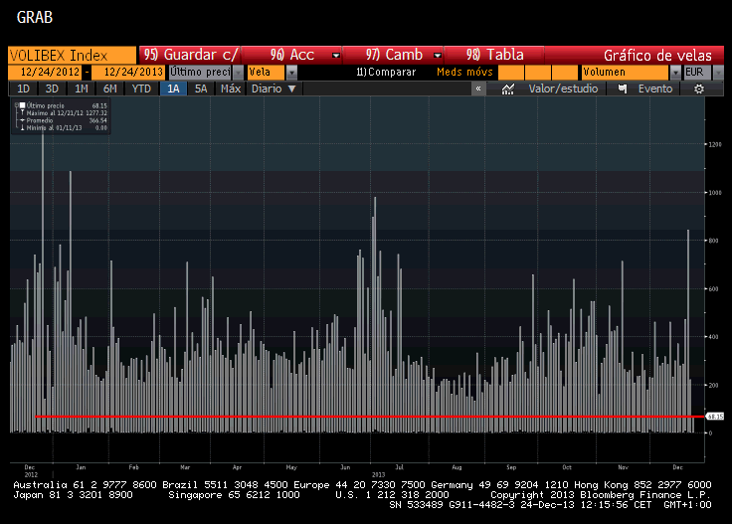Viewport: 732px width, 524px height.
Task: Click the Evento button label
Action: (655, 88)
